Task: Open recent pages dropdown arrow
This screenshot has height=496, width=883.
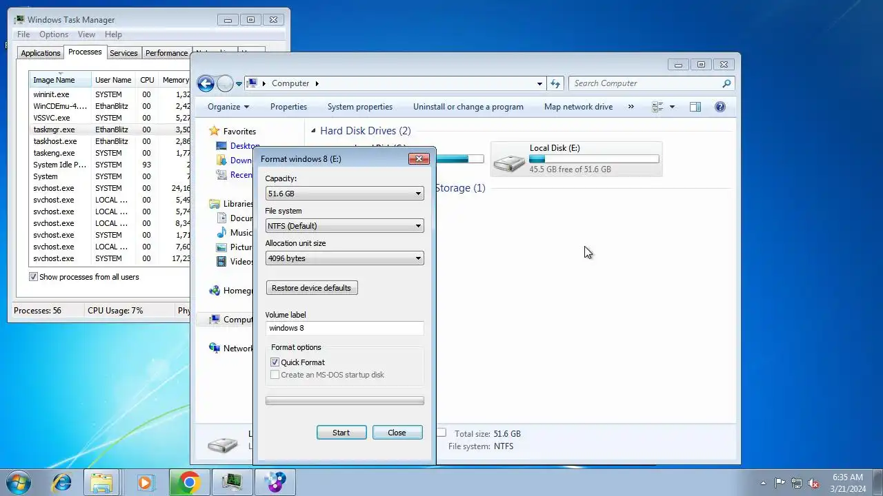Action: click(239, 84)
